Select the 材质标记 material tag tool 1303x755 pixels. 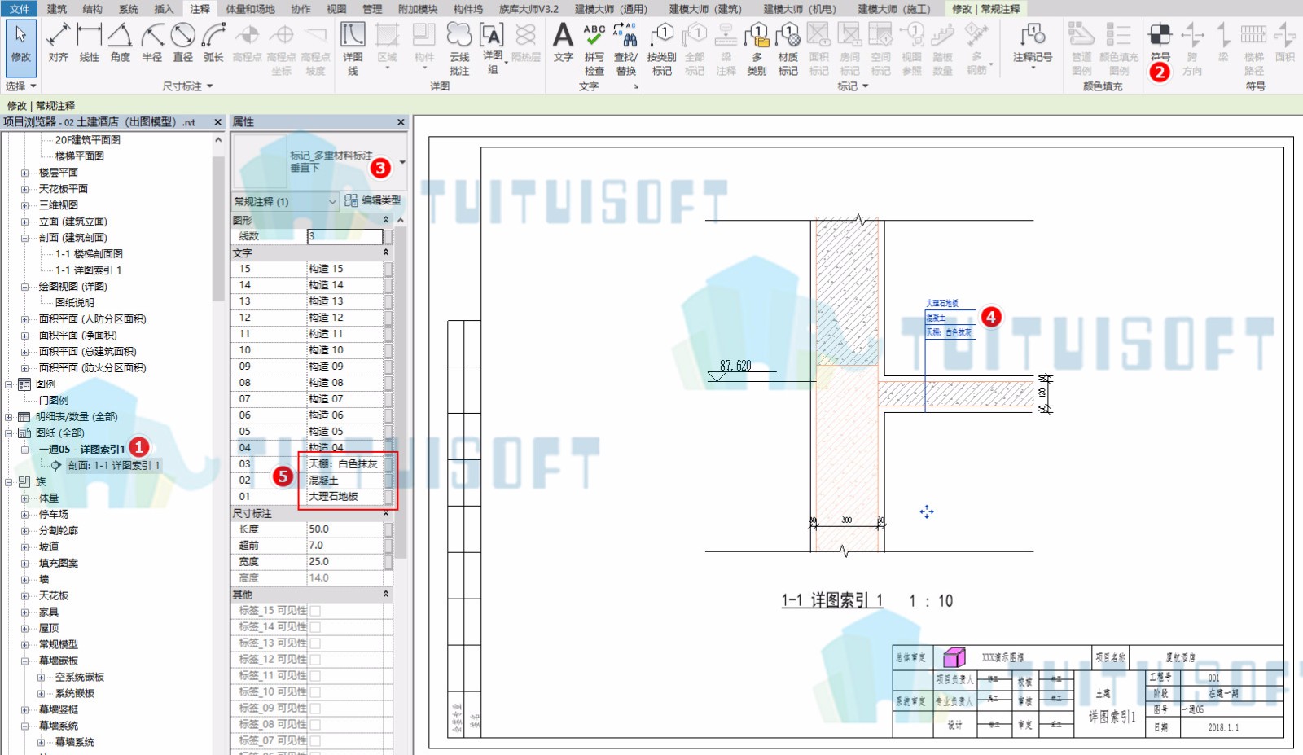coord(788,49)
